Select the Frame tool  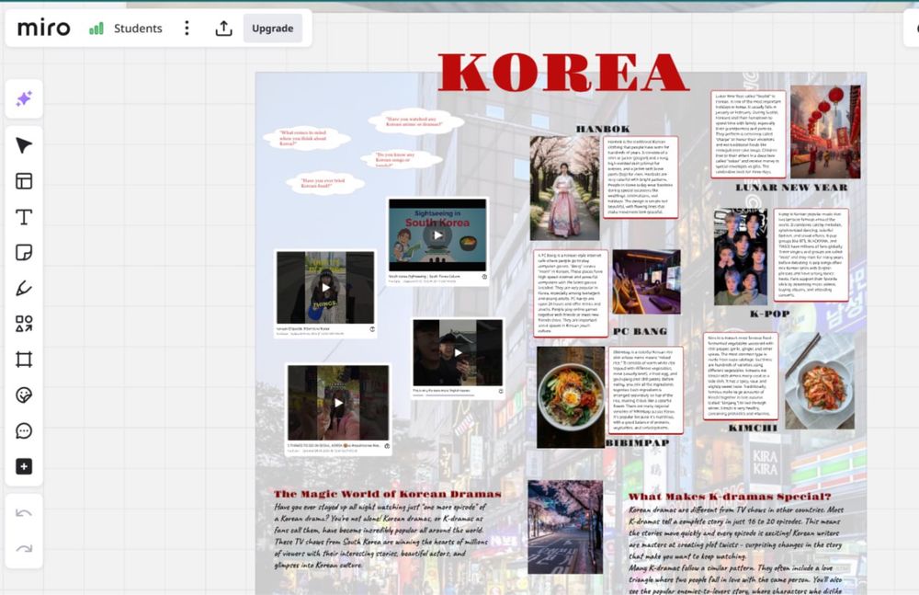pos(24,359)
